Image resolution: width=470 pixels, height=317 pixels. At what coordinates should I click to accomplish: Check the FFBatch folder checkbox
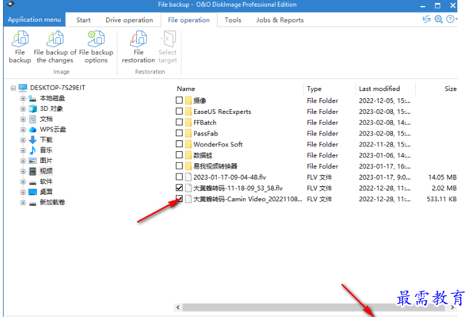click(x=179, y=122)
